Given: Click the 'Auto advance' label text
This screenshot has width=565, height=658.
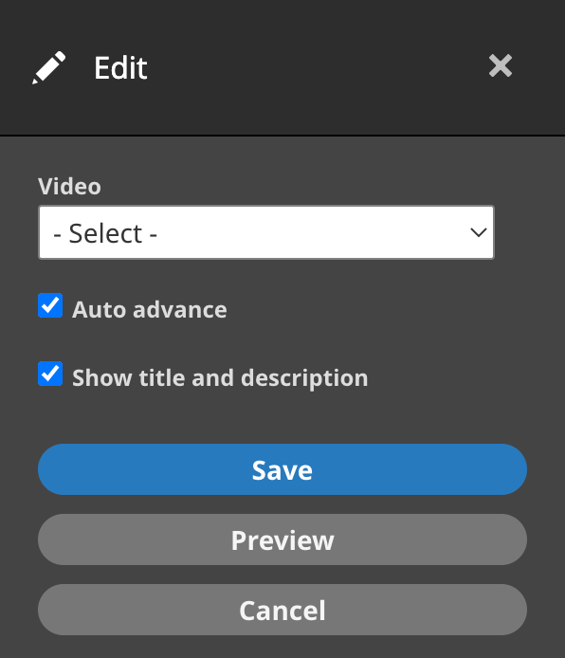Looking at the screenshot, I should pyautogui.click(x=150, y=310).
